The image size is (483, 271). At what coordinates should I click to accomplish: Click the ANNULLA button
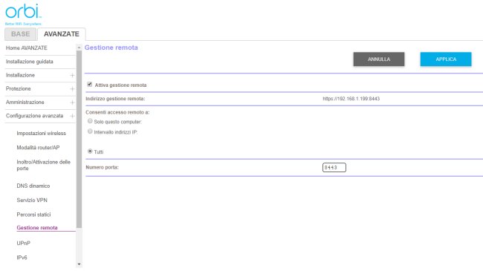click(379, 59)
